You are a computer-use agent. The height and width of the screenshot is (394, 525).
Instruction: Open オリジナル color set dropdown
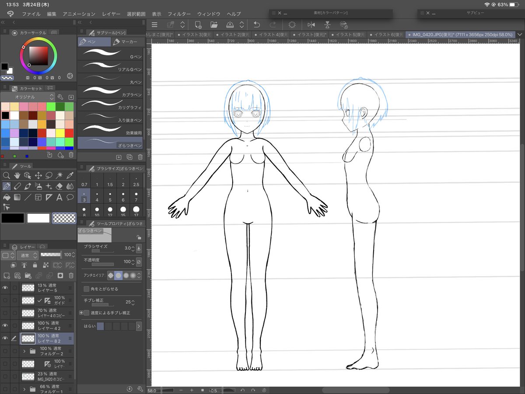28,96
